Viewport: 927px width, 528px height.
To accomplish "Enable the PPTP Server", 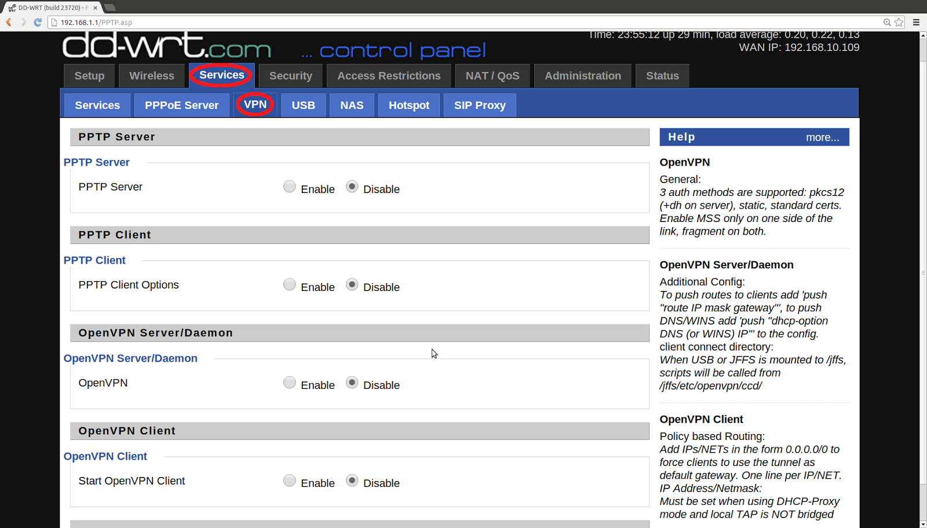I will click(289, 187).
